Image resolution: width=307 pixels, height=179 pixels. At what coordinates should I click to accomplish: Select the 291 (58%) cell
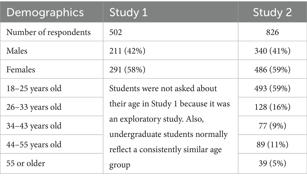(x=127, y=70)
